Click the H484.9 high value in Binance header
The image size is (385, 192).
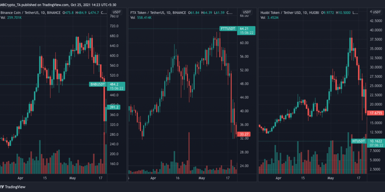pos(82,13)
